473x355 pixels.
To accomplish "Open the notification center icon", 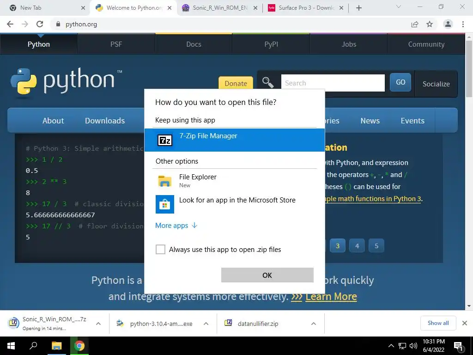I will pyautogui.click(x=458, y=346).
